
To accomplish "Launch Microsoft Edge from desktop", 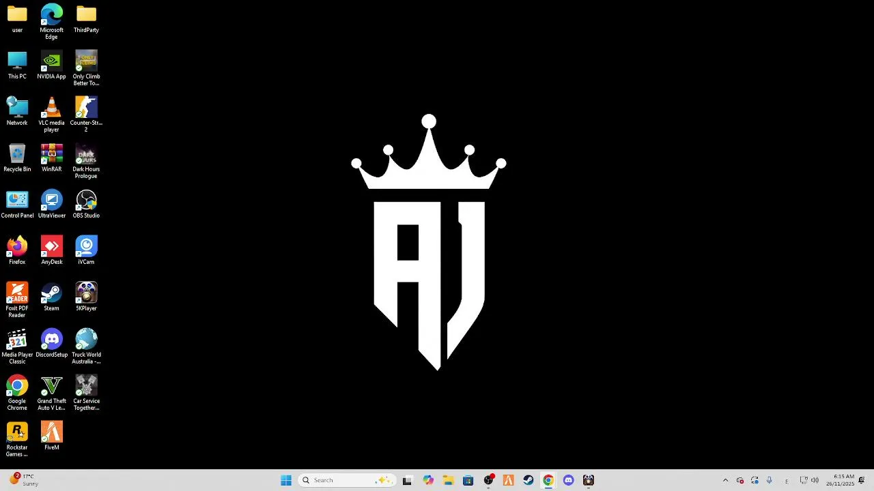I will (x=51, y=21).
